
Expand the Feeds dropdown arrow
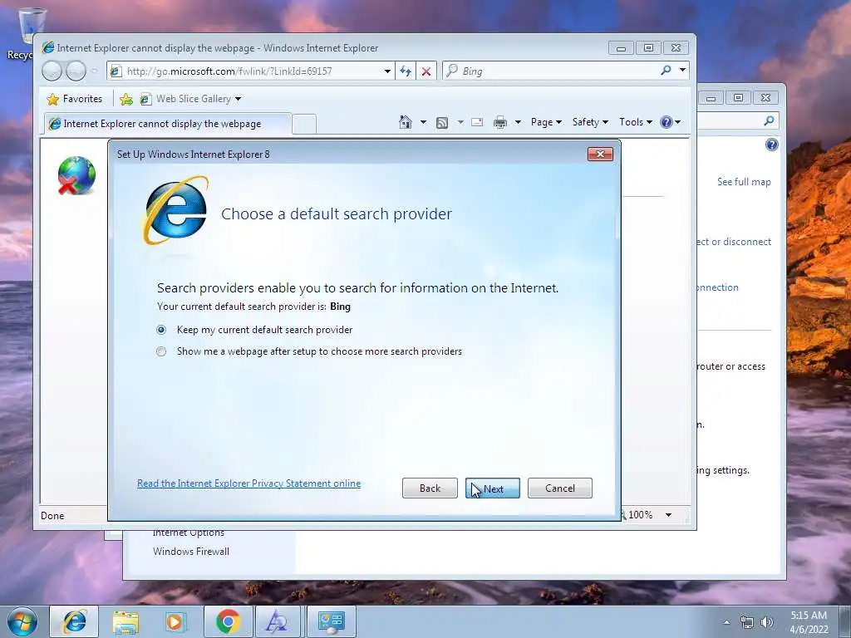pyautogui.click(x=460, y=123)
